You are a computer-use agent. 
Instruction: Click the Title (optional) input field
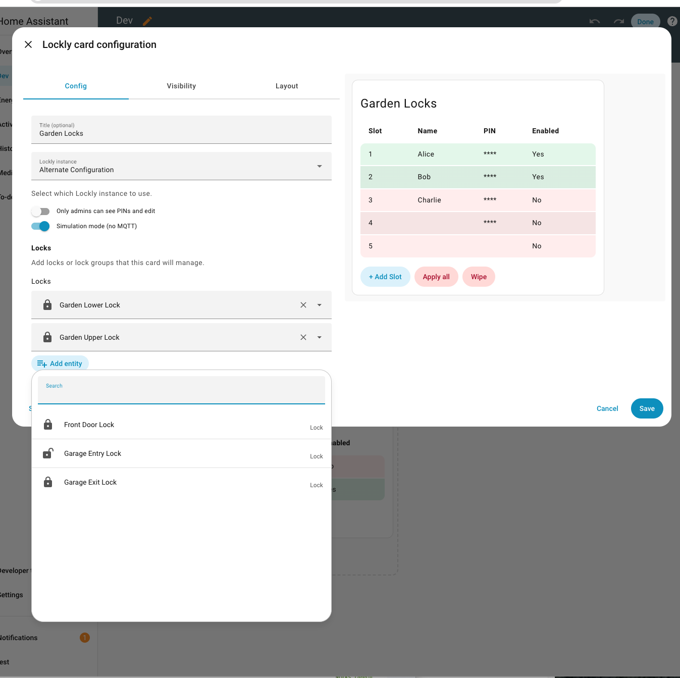tap(181, 130)
